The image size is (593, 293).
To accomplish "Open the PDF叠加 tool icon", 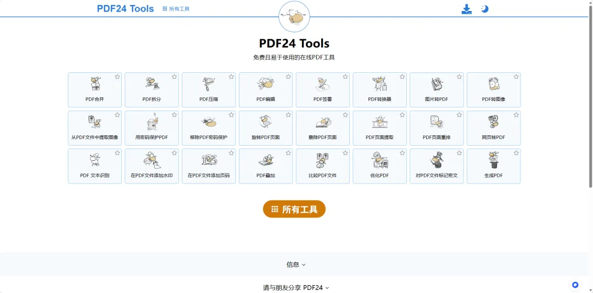I will click(x=266, y=160).
